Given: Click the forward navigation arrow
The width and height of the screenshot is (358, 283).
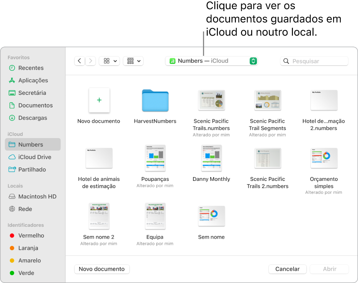Looking at the screenshot, I should click(90, 61).
